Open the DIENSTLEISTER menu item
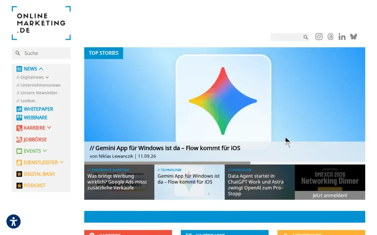The width and height of the screenshot is (377, 235). (40, 162)
